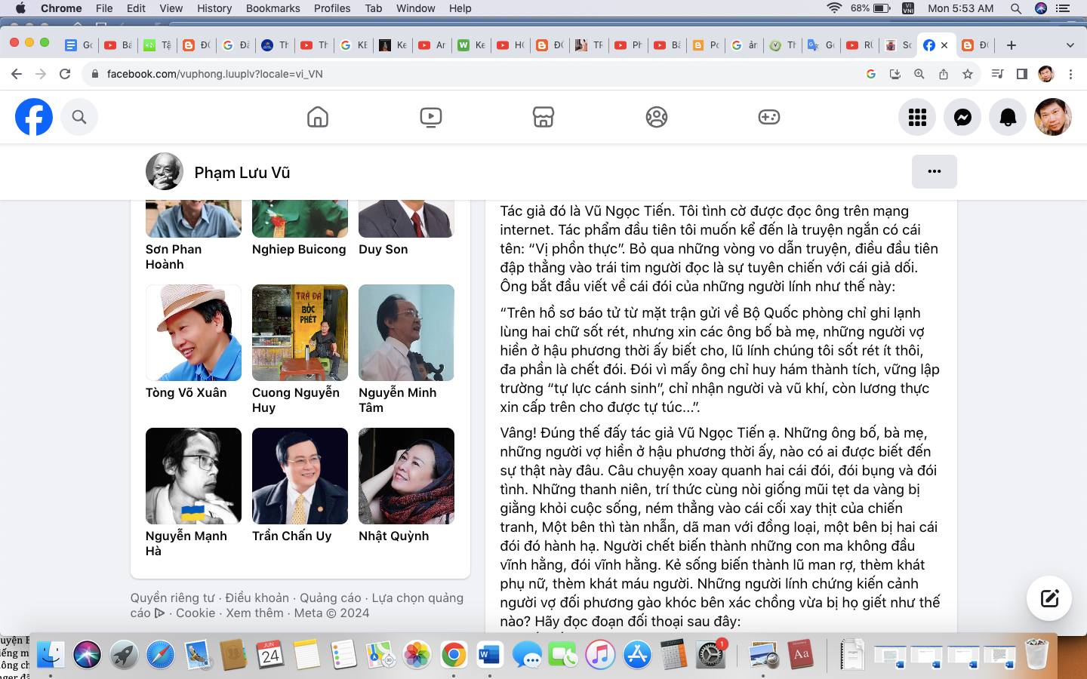Open the History menu in menu bar

pyautogui.click(x=214, y=8)
